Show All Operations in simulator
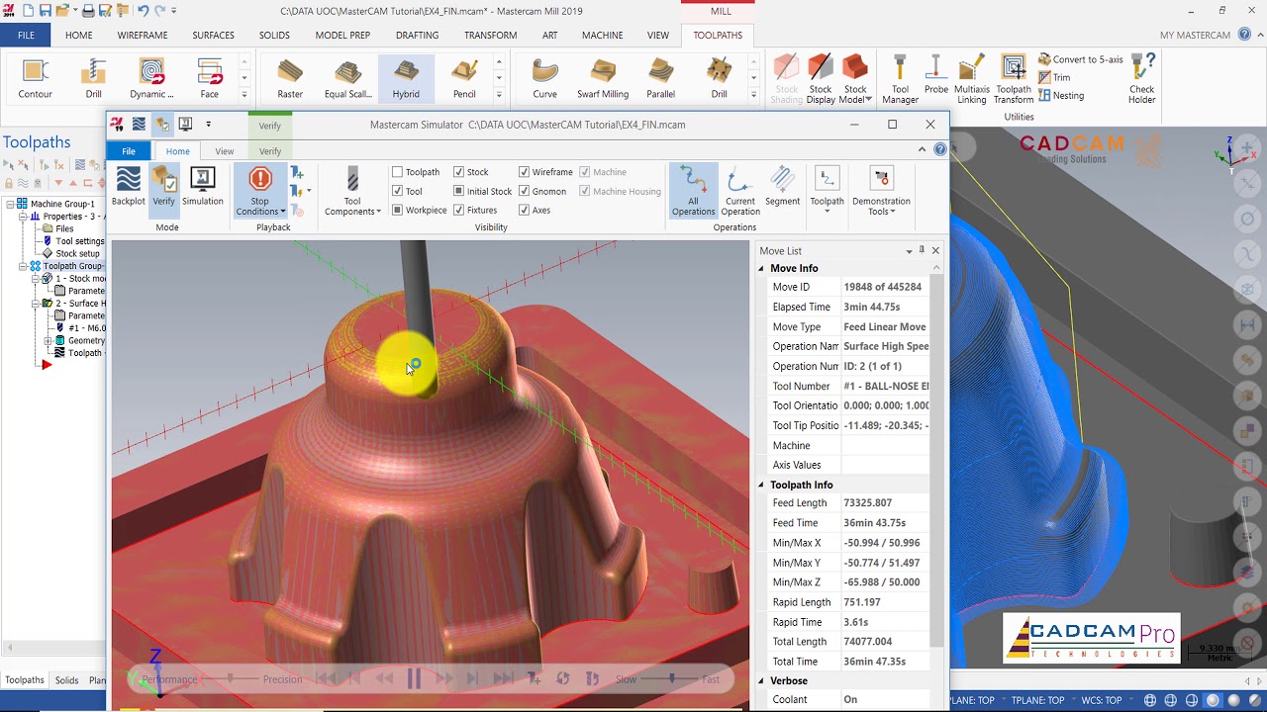 coord(693,191)
